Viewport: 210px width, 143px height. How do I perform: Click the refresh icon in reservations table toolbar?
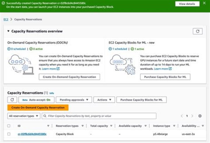tap(12, 100)
